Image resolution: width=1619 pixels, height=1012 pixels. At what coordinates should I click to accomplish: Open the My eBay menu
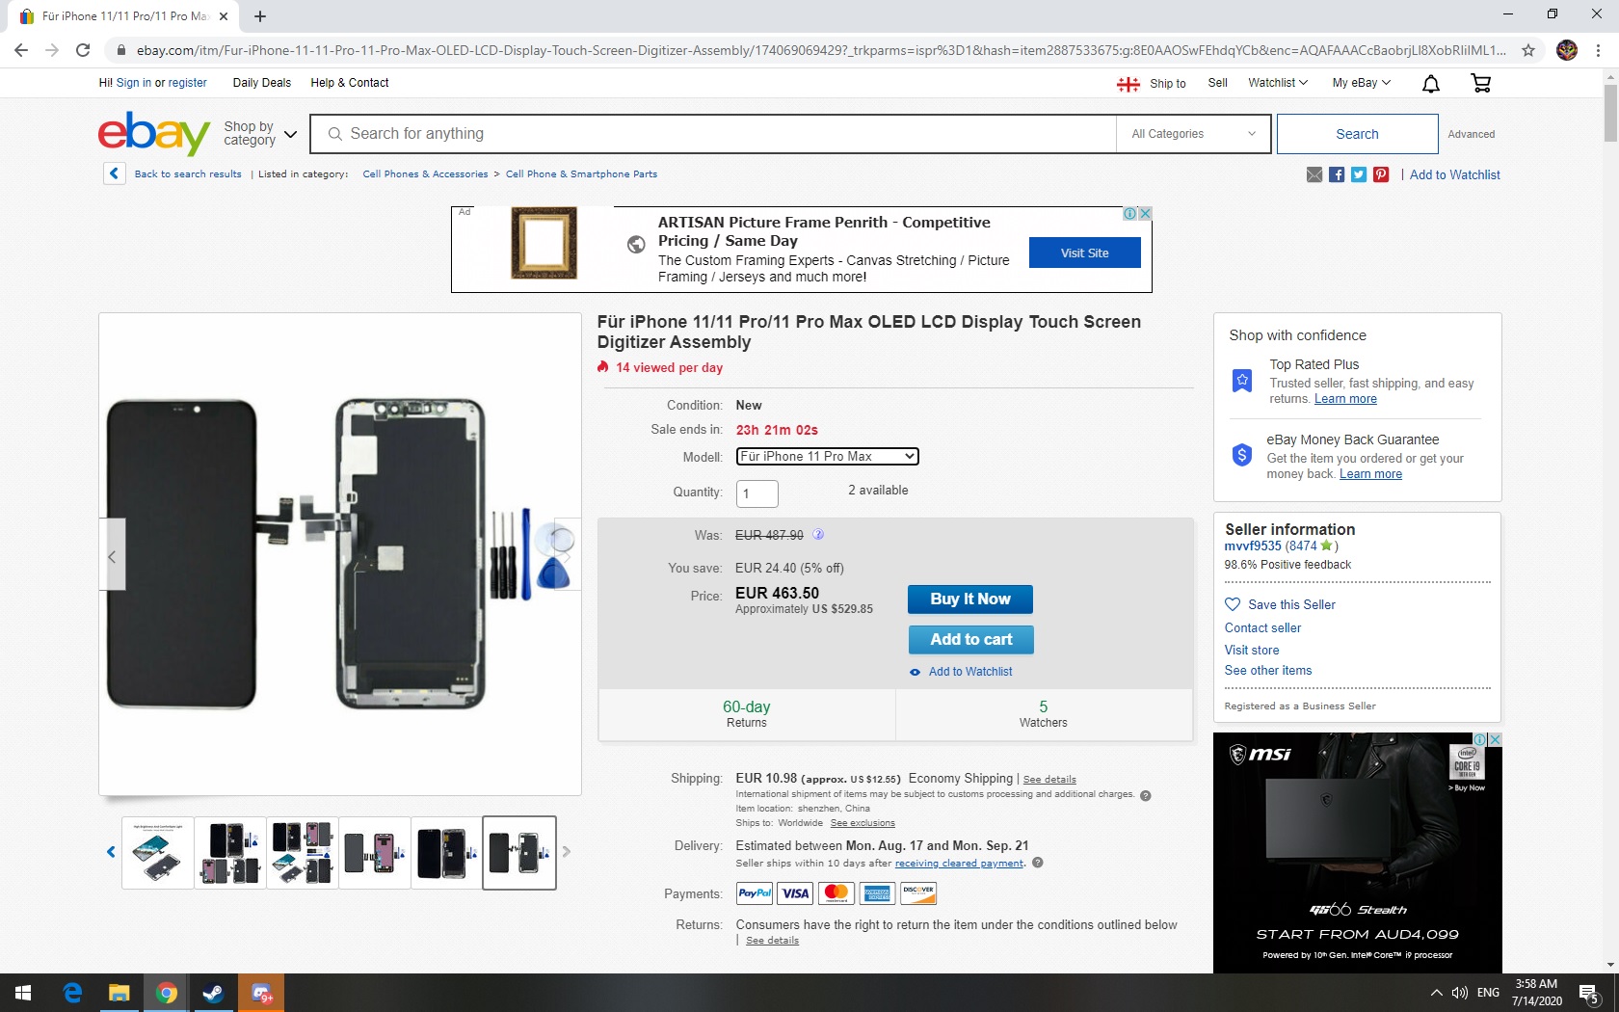[1361, 83]
